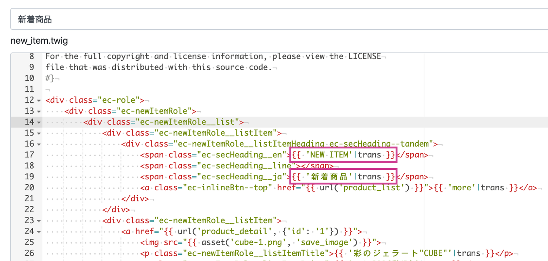
Task: Collapse code fold arrow on line 23
Action: coord(39,221)
